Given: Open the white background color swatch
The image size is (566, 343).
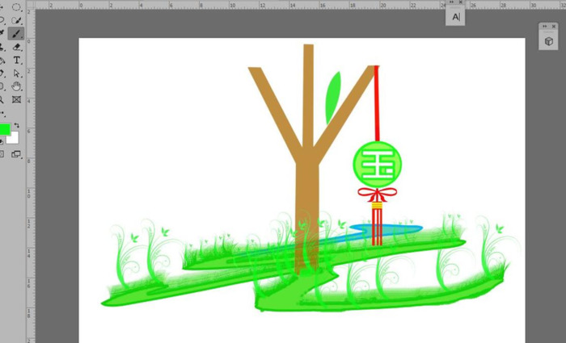Looking at the screenshot, I should [13, 138].
